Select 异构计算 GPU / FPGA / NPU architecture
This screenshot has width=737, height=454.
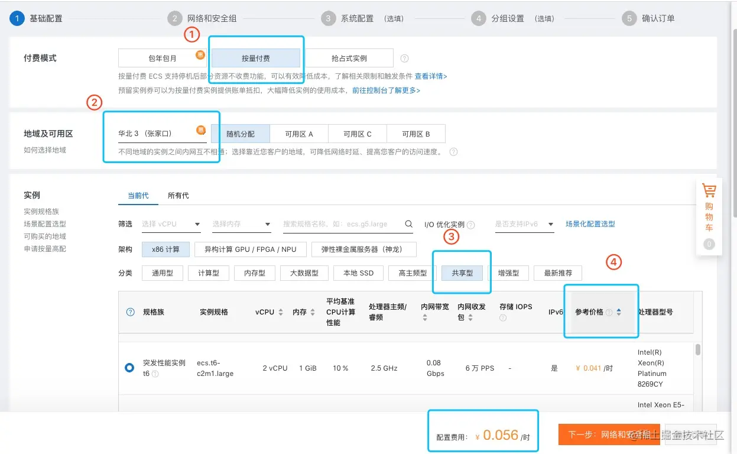[x=250, y=249]
